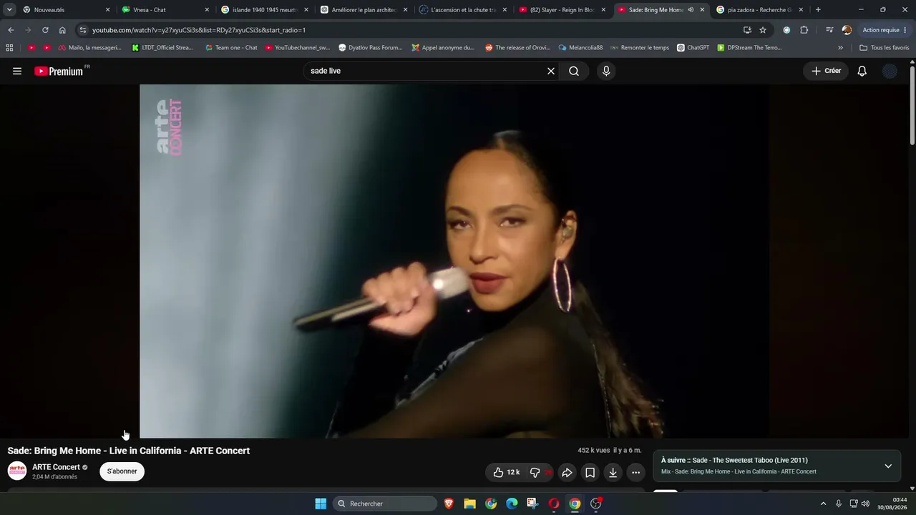916x515 pixels.
Task: Show hidden system tray icons
Action: tap(823, 504)
